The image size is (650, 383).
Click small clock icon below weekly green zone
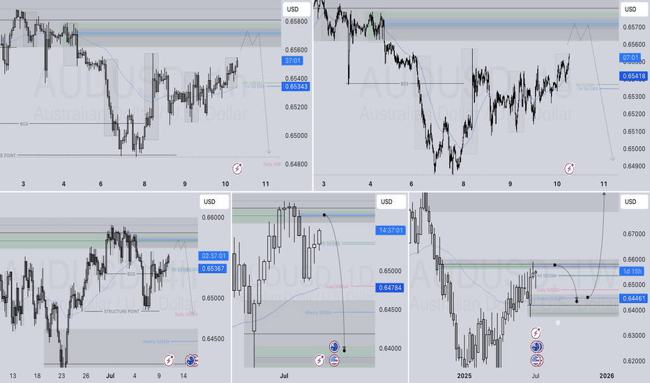(x=558, y=322)
